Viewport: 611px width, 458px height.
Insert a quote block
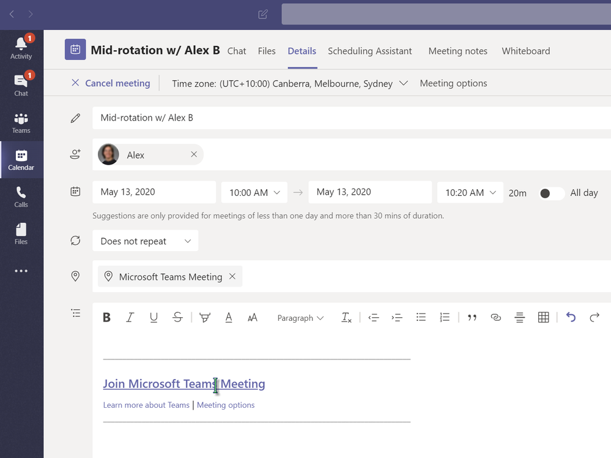pos(472,318)
